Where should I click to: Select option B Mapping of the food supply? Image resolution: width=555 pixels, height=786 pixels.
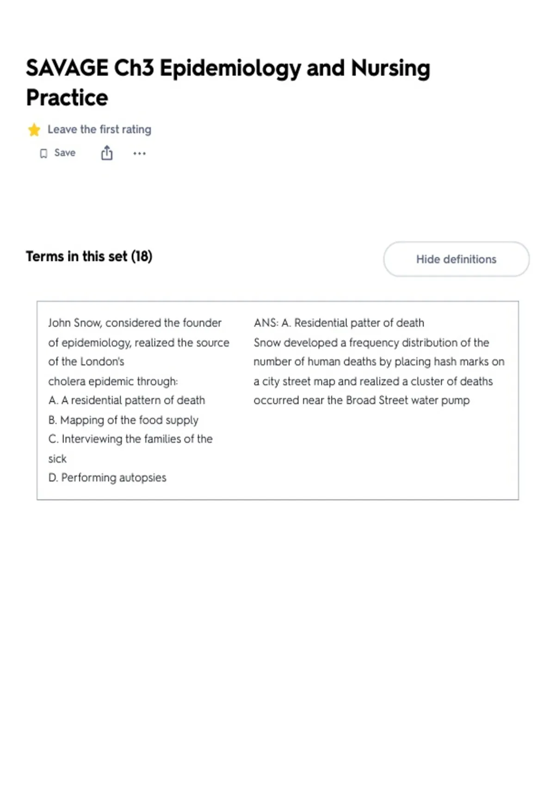click(123, 420)
